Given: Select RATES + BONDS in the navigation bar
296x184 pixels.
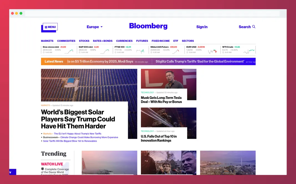Looking at the screenshot, I should 103,41.
